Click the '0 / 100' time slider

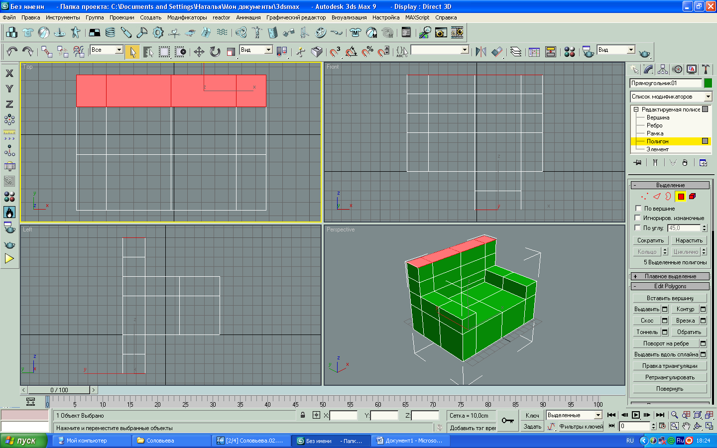[59, 390]
